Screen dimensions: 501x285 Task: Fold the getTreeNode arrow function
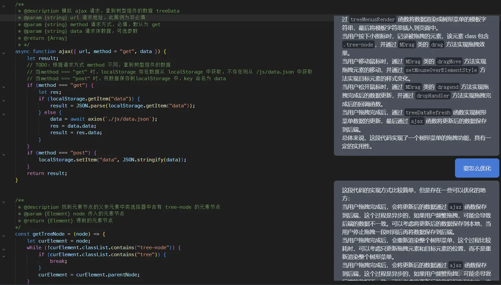click(x=4, y=236)
